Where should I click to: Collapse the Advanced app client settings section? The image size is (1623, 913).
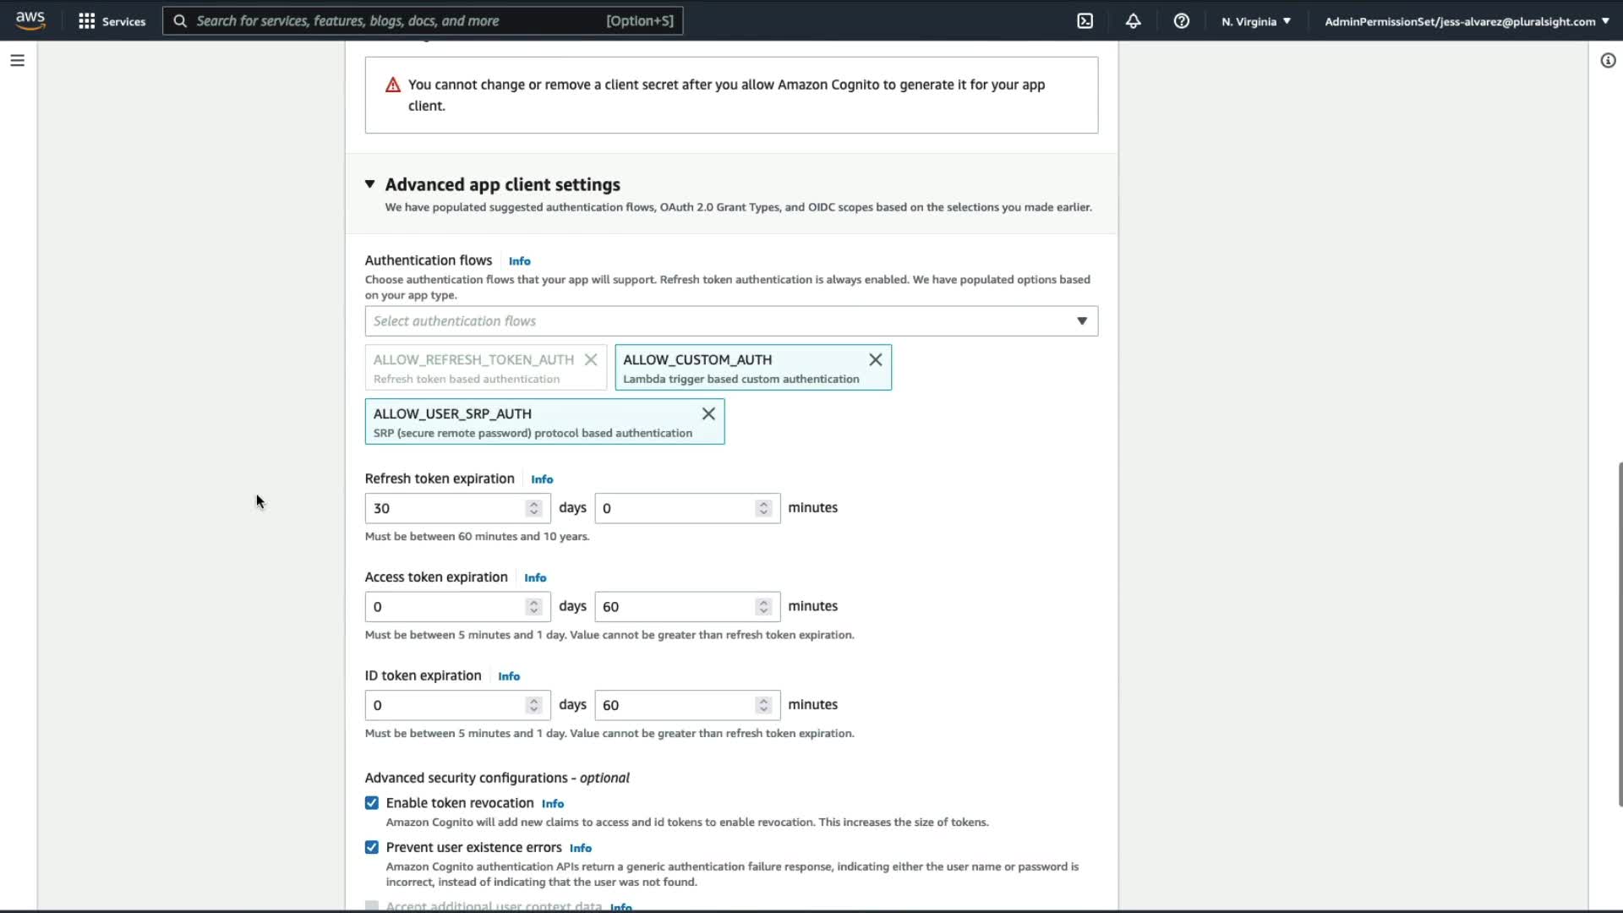click(x=370, y=184)
